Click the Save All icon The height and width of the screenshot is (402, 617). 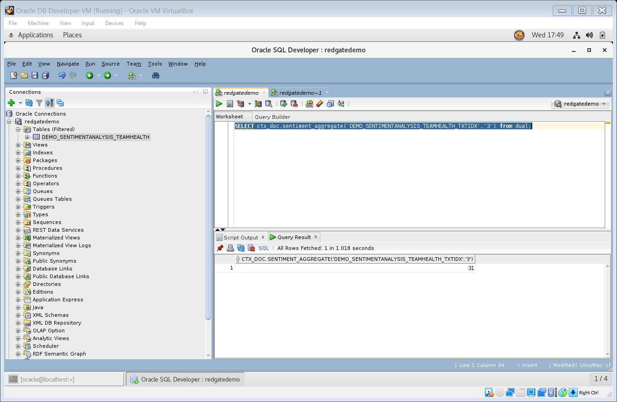coord(45,76)
